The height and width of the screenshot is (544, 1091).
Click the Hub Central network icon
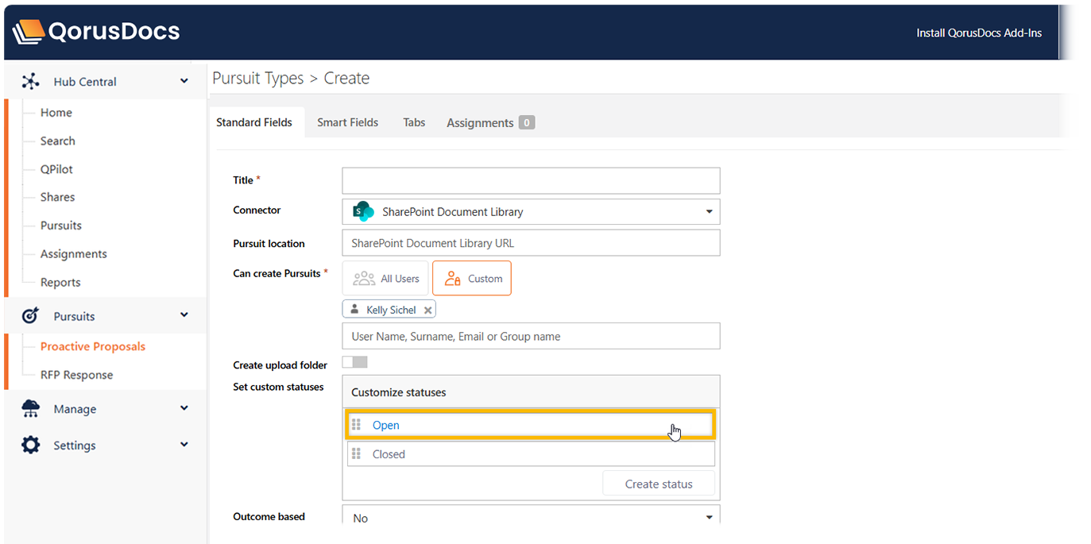tap(30, 81)
